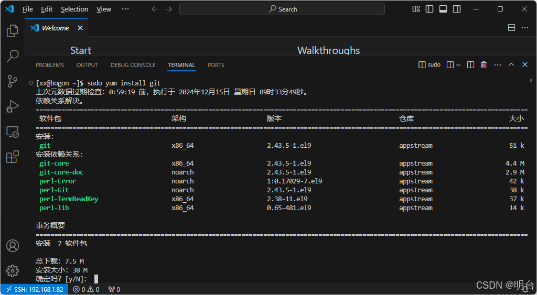Screen dimensions: 537x295
Task: Switch to the PROBLEMS tab
Action: (x=50, y=65)
